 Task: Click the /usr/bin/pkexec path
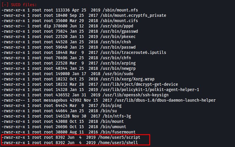click(114, 37)
